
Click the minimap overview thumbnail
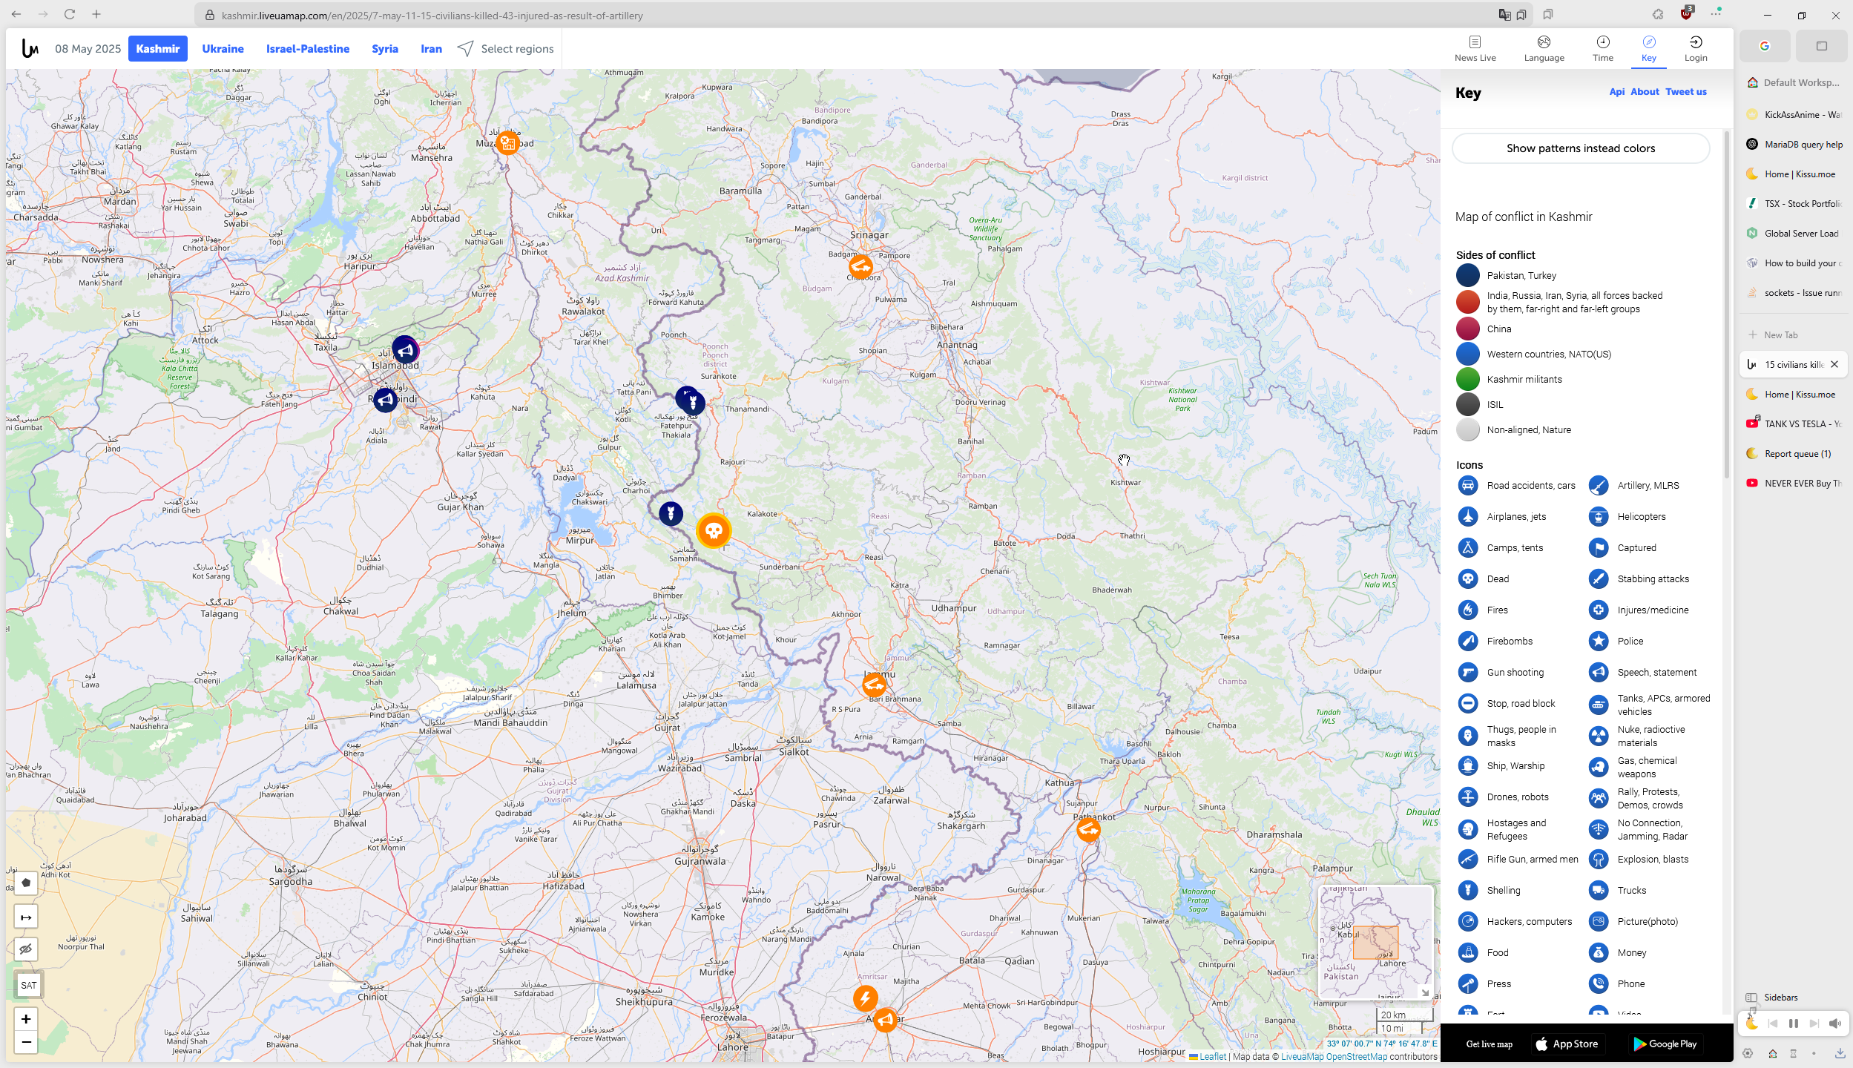(1376, 942)
